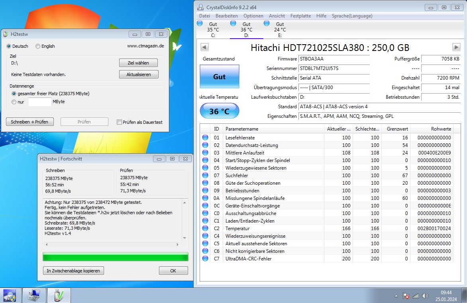Select drive E: health indicator in CrystalDiskInfo

[x=267, y=23]
